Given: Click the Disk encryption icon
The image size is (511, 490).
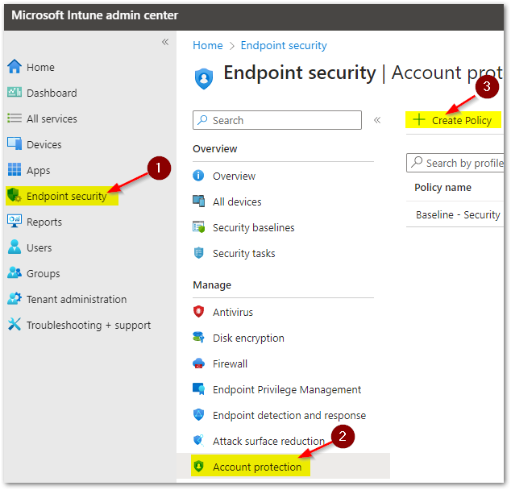Looking at the screenshot, I should tap(198, 337).
